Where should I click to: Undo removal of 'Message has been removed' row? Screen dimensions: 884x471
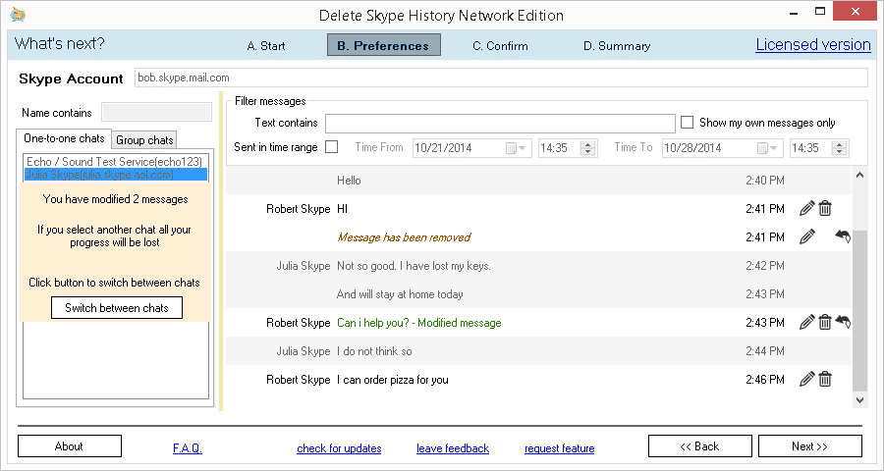(843, 236)
